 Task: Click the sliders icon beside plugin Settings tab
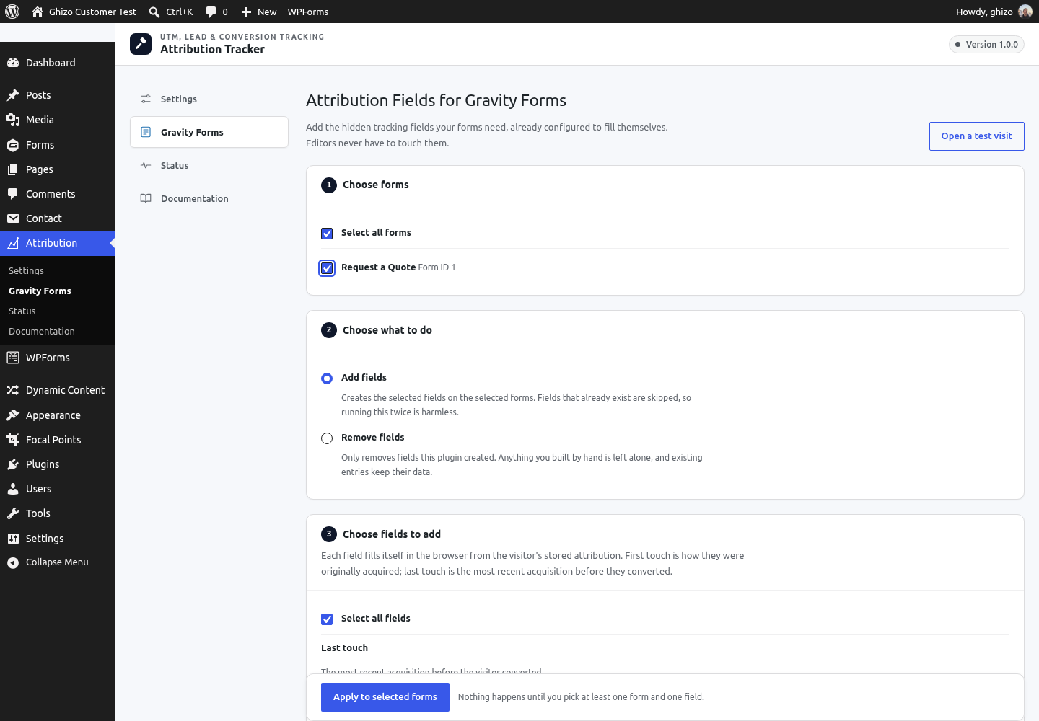pos(146,99)
